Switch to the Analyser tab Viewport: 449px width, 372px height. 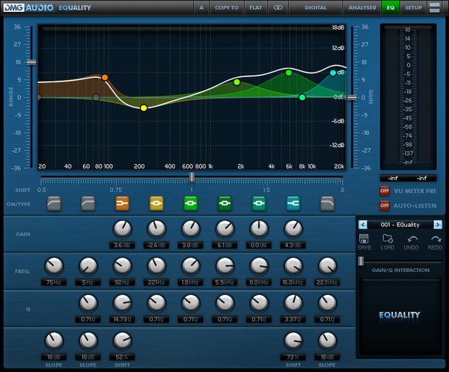(362, 7)
